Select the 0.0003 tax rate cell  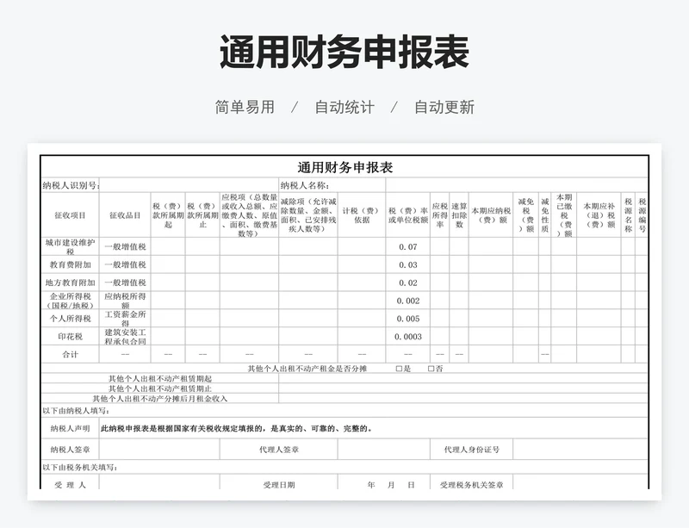coord(408,336)
